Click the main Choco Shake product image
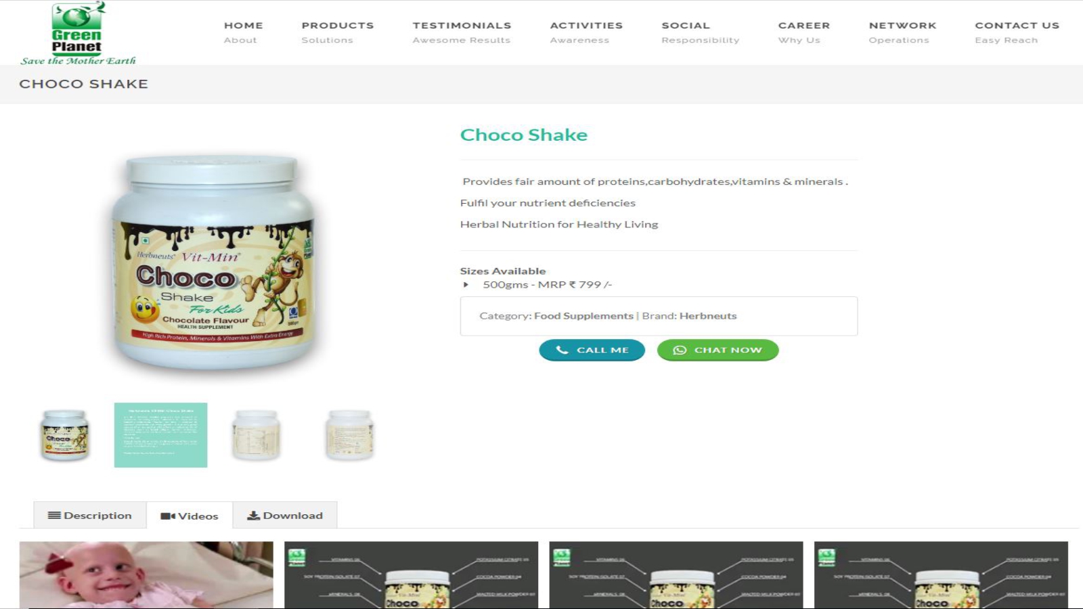The image size is (1083, 609). 213,263
